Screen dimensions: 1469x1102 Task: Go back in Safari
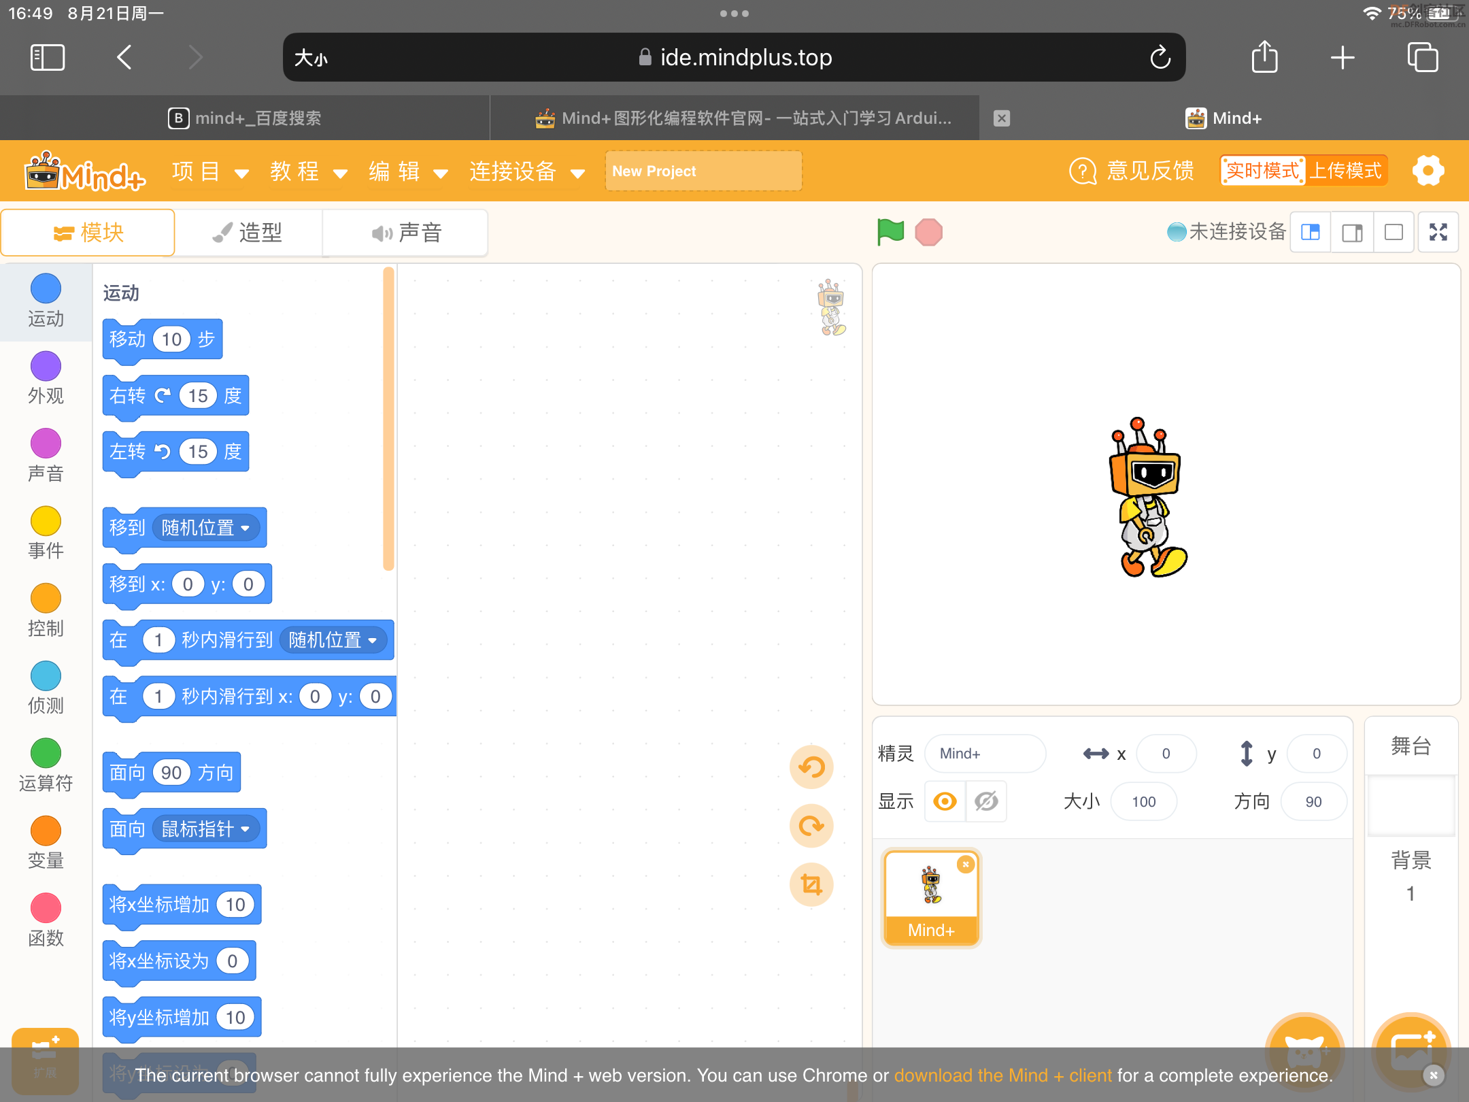[124, 57]
